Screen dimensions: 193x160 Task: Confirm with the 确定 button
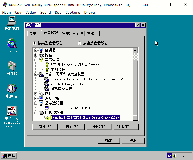click(109, 141)
